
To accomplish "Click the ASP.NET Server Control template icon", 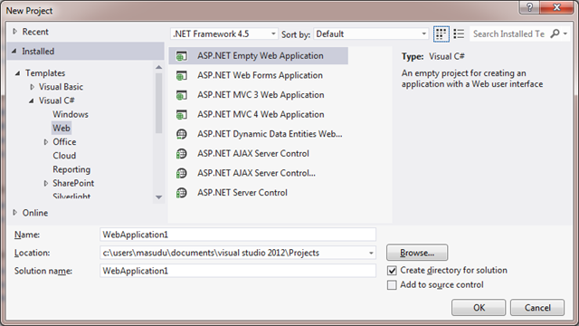I will 181,193.
